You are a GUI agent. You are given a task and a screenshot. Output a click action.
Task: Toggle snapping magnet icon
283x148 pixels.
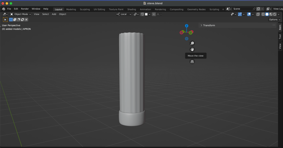pyautogui.click(x=142, y=14)
